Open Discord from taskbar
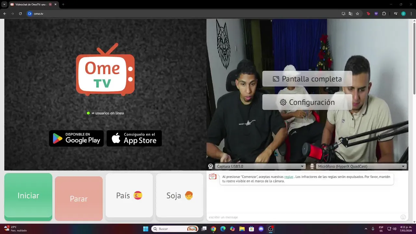 pyautogui.click(x=261, y=229)
